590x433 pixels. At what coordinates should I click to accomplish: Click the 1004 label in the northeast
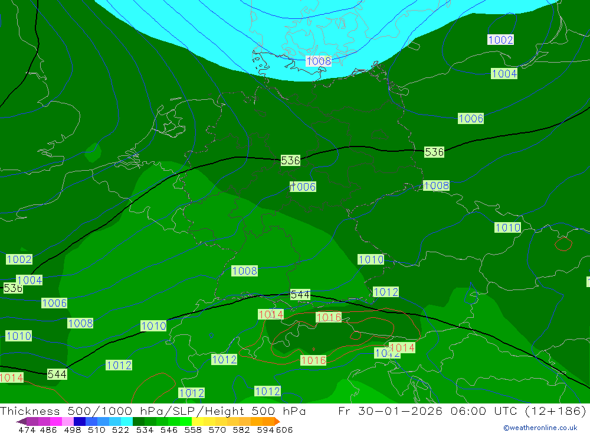click(504, 73)
